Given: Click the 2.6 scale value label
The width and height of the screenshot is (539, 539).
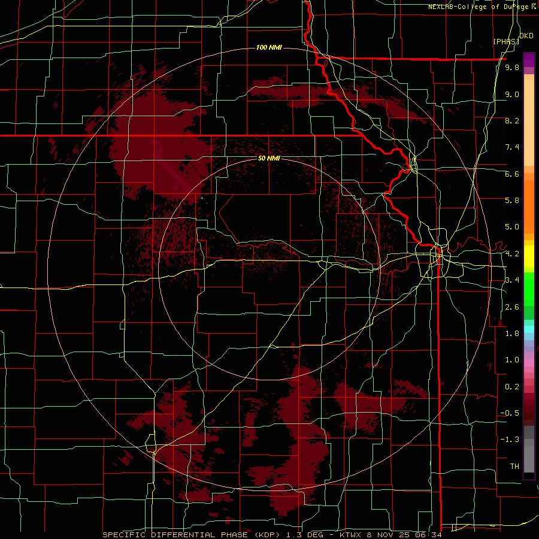Looking at the screenshot, I should pos(512,307).
